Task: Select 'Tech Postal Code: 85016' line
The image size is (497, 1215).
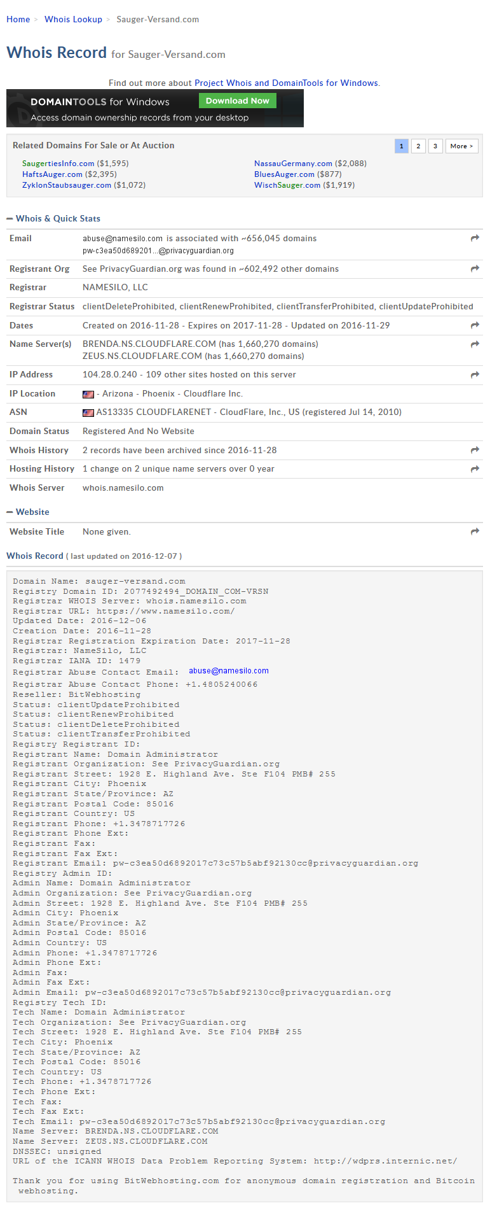Action: point(77,1062)
